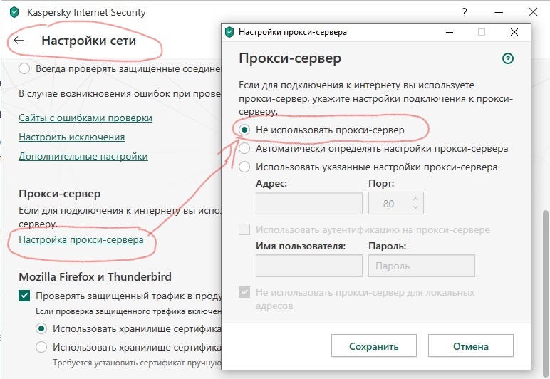Select Использовать указанные настройки прокси-сервера

244,167
